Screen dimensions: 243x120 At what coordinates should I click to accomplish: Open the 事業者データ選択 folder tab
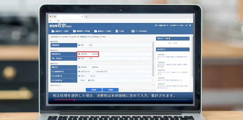pos(60,31)
